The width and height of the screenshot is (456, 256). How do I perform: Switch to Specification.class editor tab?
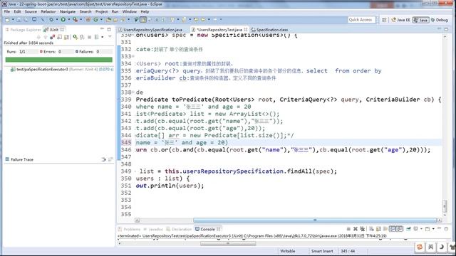269,30
